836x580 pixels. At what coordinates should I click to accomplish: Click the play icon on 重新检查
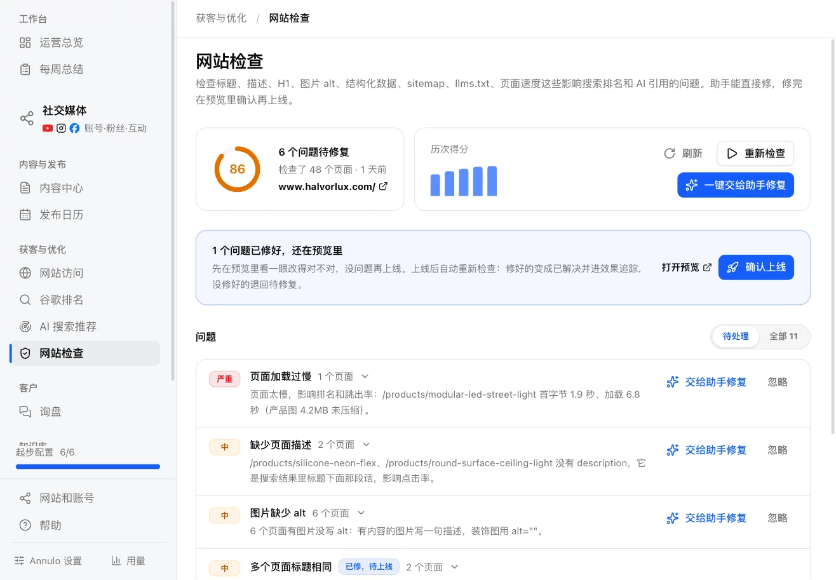click(732, 153)
